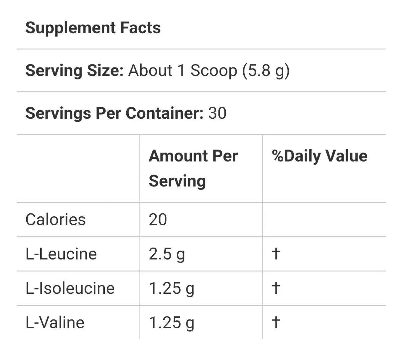Click the L-Leucine amount 2.5 g
The width and height of the screenshot is (399, 339).
(x=167, y=255)
